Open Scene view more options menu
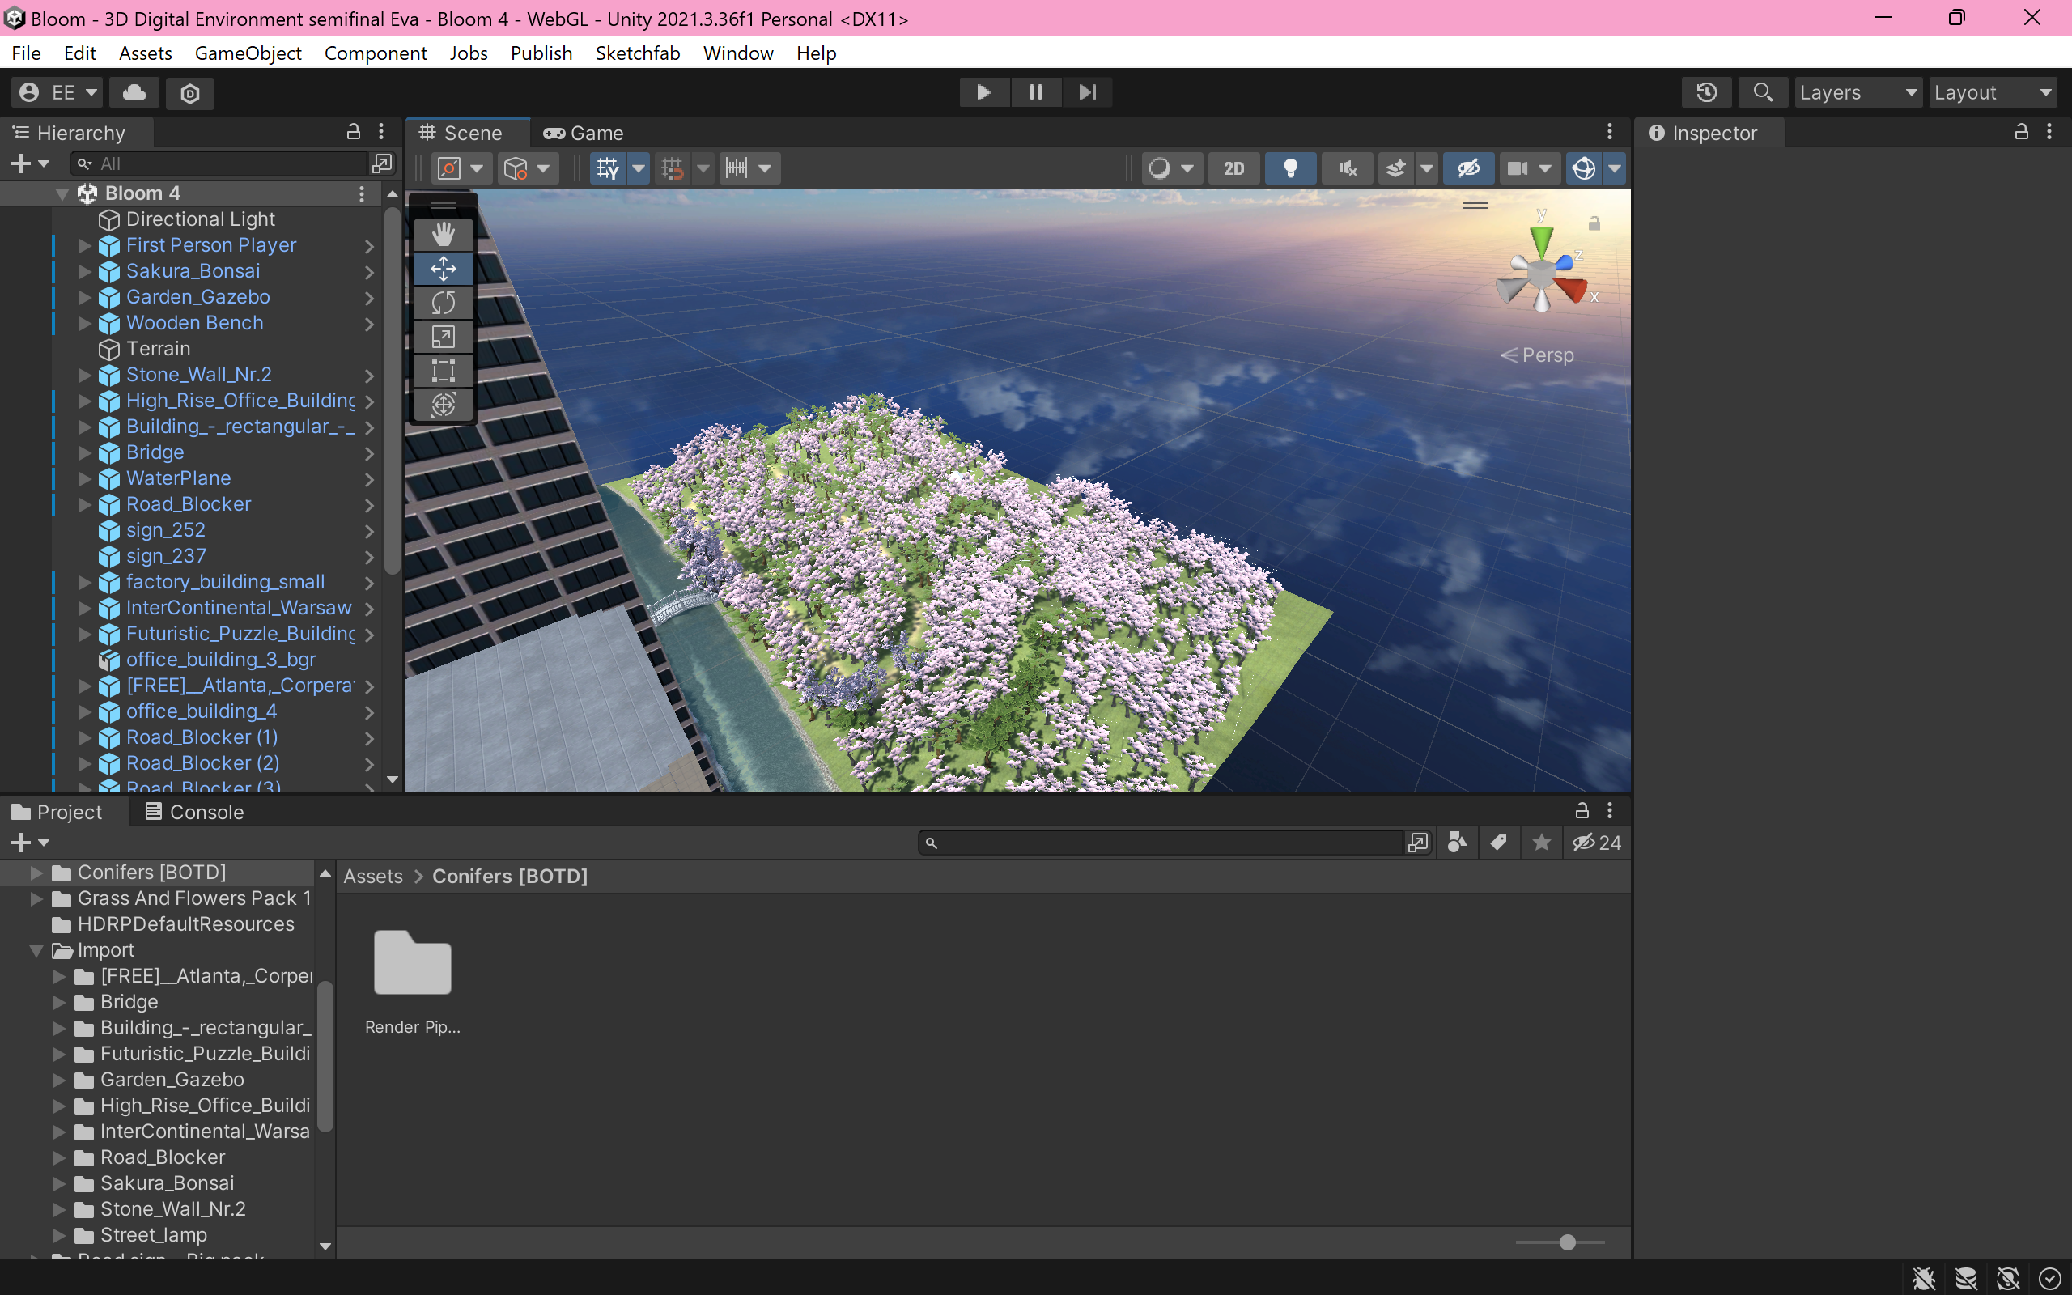 point(1610,132)
